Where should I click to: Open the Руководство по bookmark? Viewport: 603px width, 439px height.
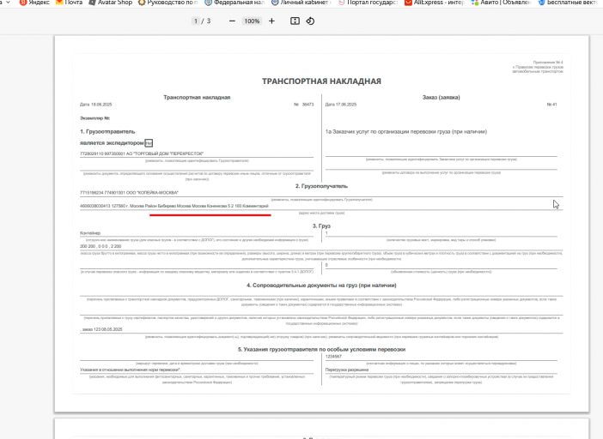click(168, 3)
